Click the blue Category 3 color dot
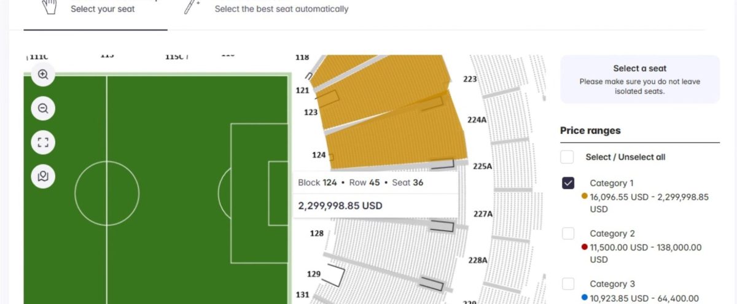Image resolution: width=737 pixels, height=304 pixels. coord(585,298)
